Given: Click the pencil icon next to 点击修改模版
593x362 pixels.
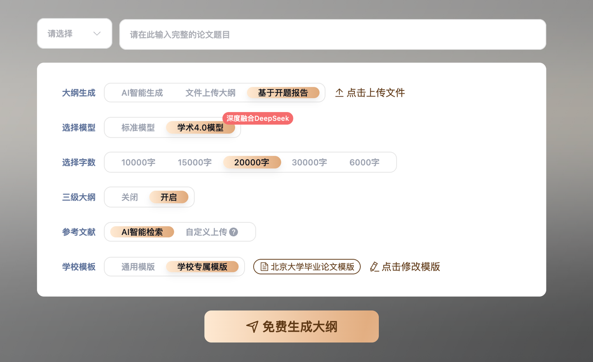Looking at the screenshot, I should coord(374,267).
